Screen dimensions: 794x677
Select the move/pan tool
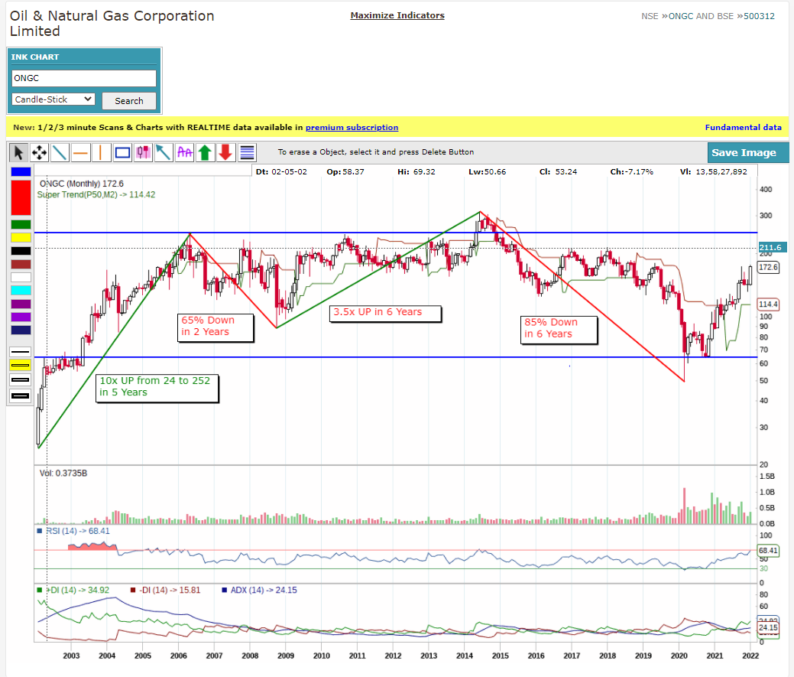40,152
